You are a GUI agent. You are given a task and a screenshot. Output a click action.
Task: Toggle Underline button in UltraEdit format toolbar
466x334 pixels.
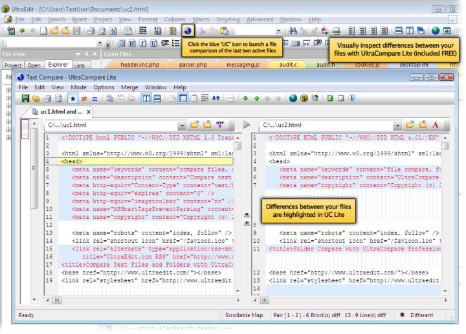coord(153,43)
